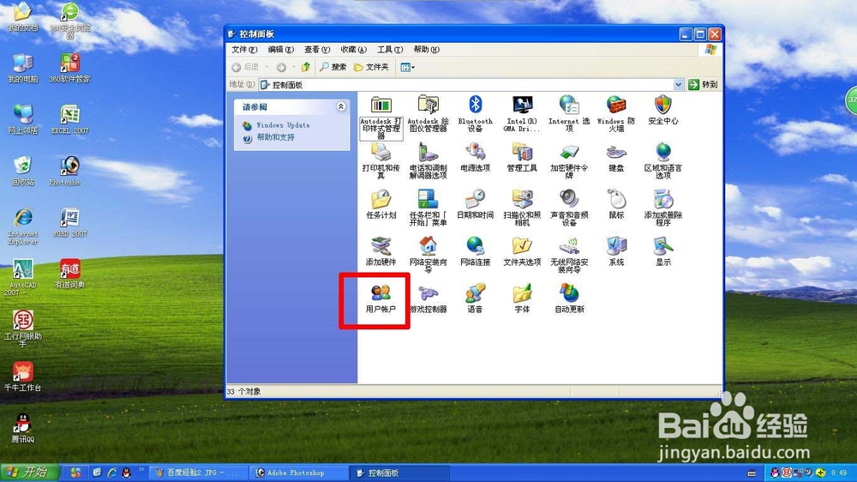Open the 帮助(H) menu
Image resolution: width=857 pixels, height=482 pixels.
(x=426, y=49)
